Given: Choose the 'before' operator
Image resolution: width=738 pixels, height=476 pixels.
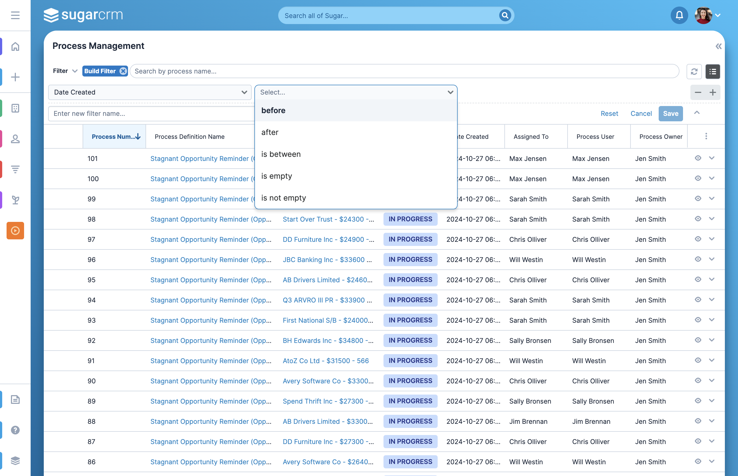Looking at the screenshot, I should point(356,110).
